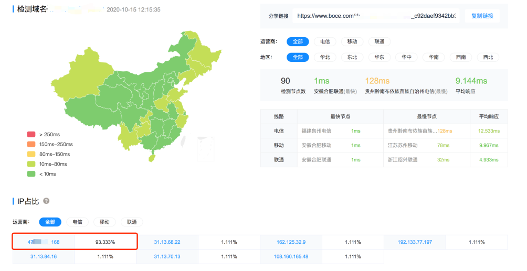Screen dimensions: 527x271
Task: Switch to 西北 region
Action: (x=488, y=57)
